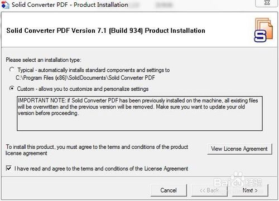Viewport: 279px width, 201px height.
Task: Open the View License Agreement dialog
Action: [239, 149]
